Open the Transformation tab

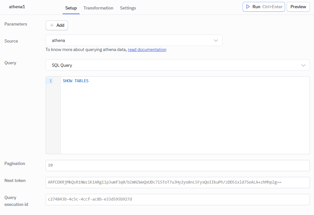click(98, 8)
